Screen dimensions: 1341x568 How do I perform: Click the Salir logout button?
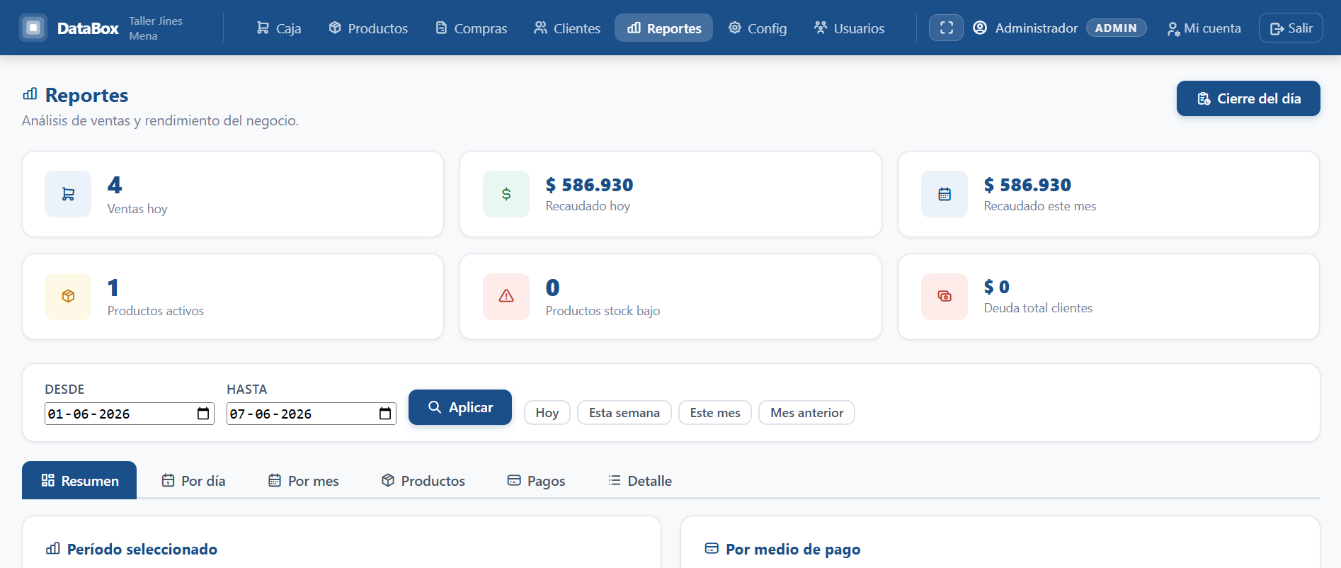point(1291,28)
